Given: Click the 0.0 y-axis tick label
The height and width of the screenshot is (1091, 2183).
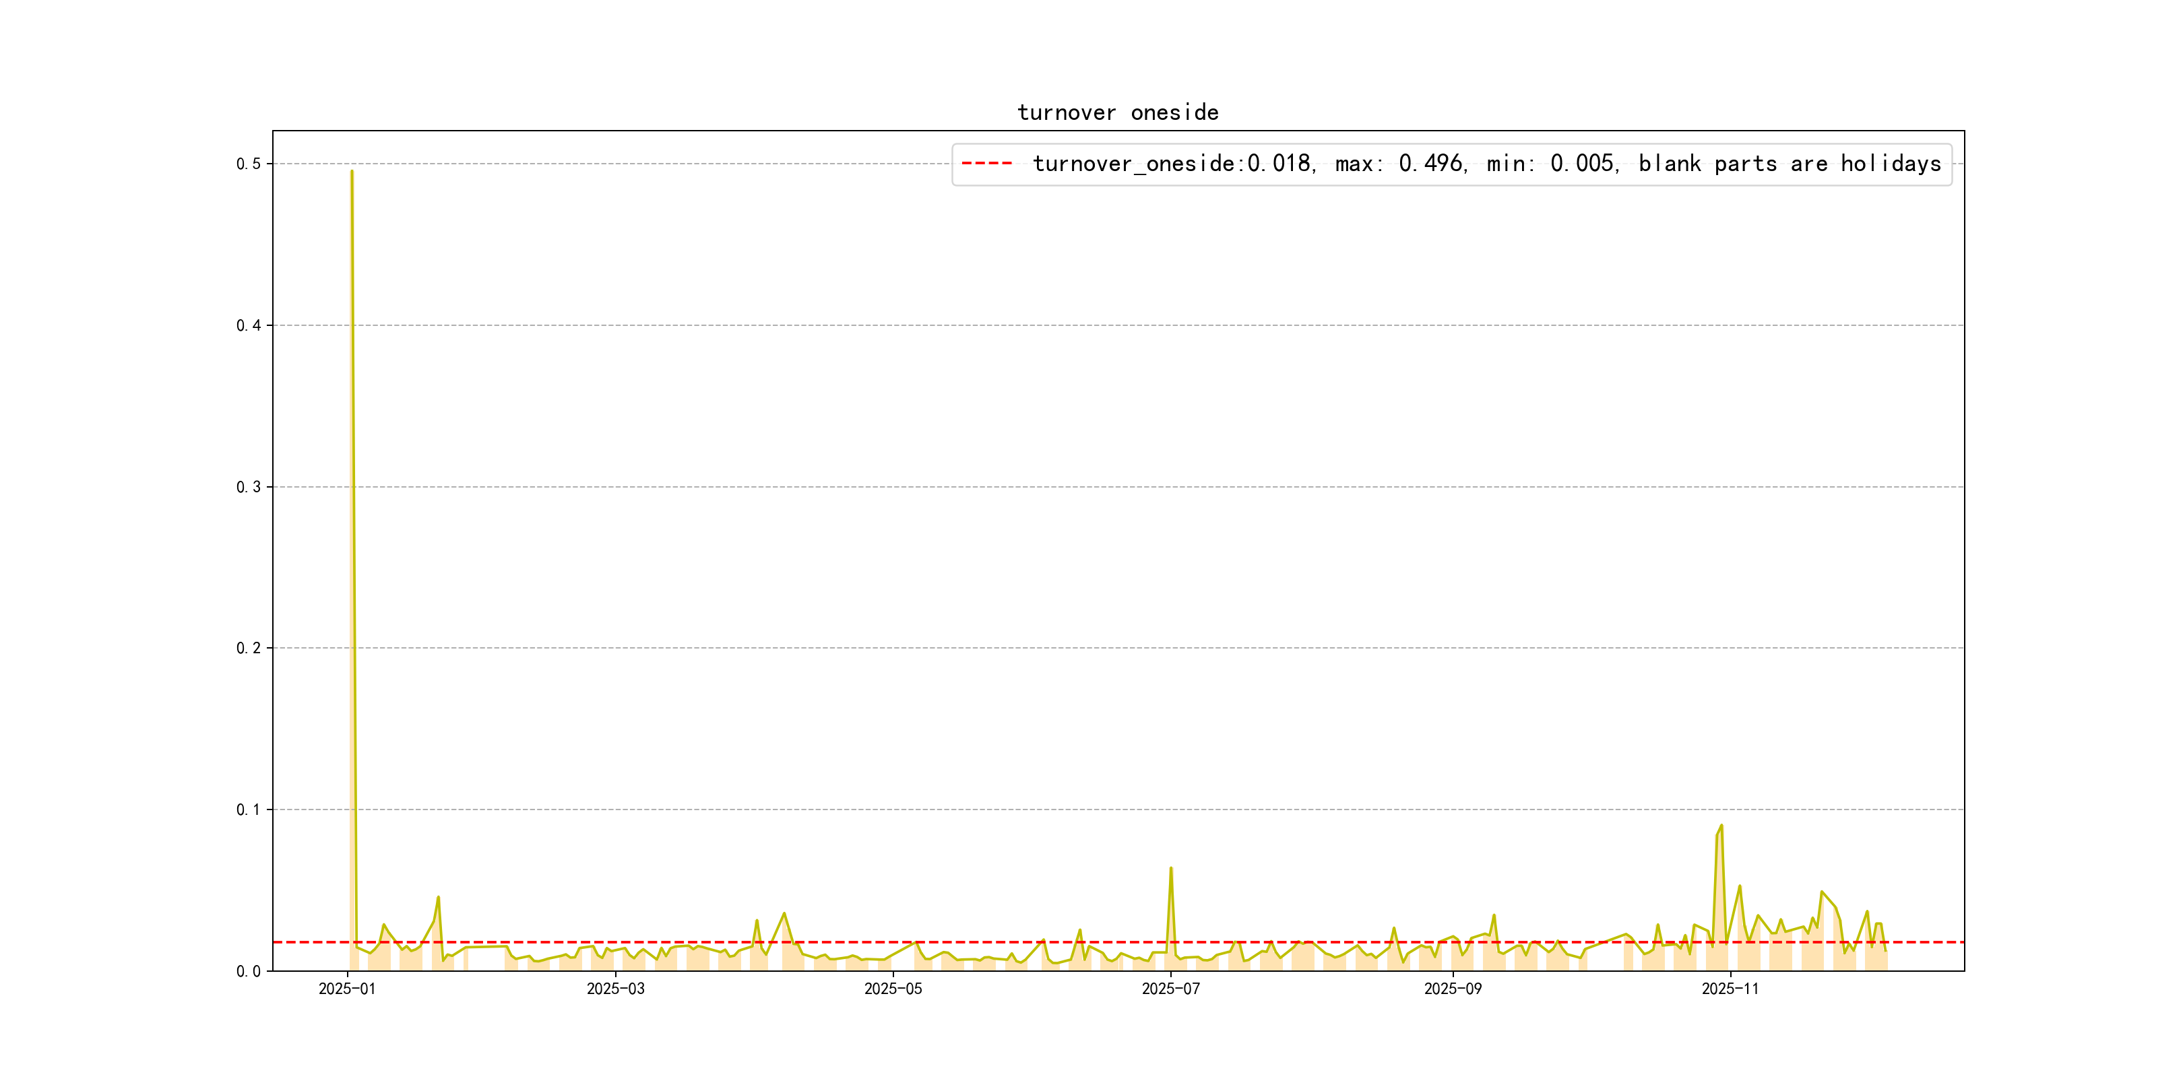Looking at the screenshot, I should pos(249,972).
